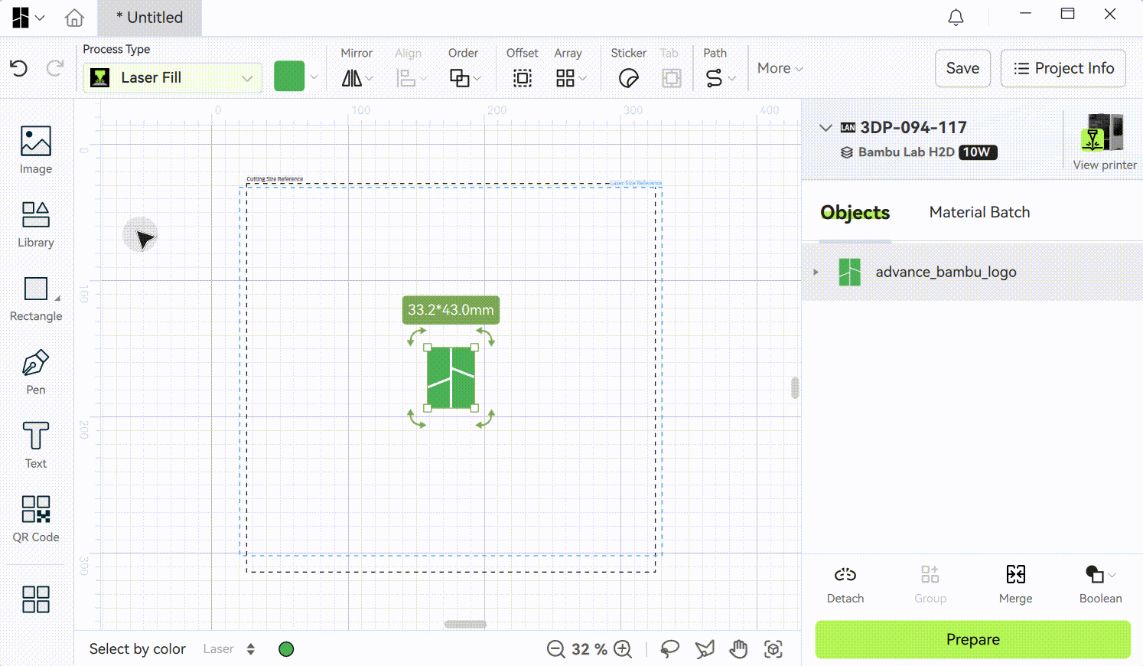This screenshot has height=666, width=1143.
Task: Expand the Array options arrow
Action: tap(583, 78)
